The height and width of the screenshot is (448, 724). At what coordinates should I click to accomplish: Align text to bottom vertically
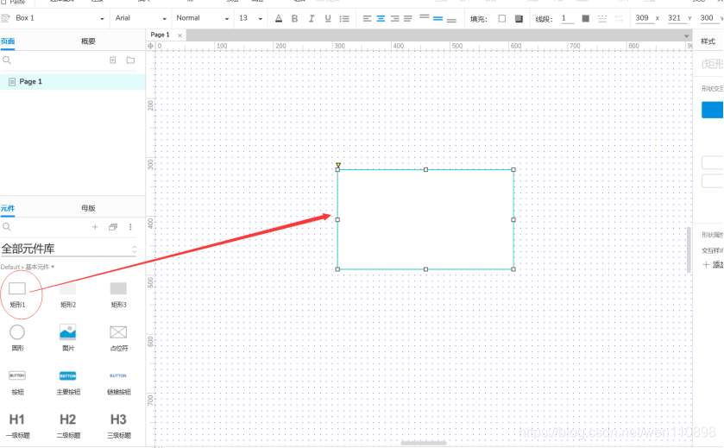[x=451, y=20]
